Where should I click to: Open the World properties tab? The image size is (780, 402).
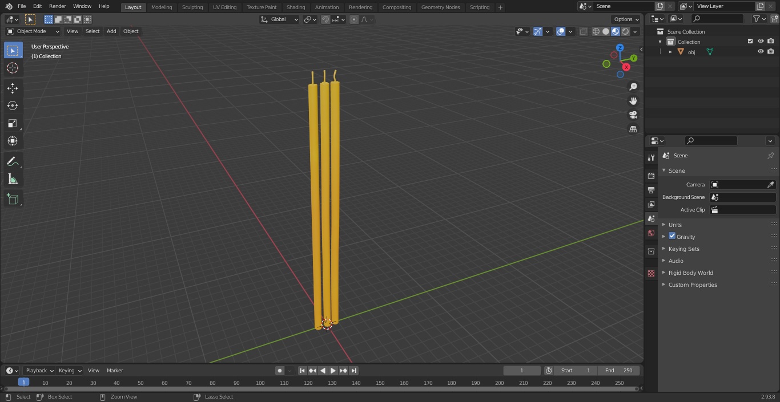click(x=651, y=233)
